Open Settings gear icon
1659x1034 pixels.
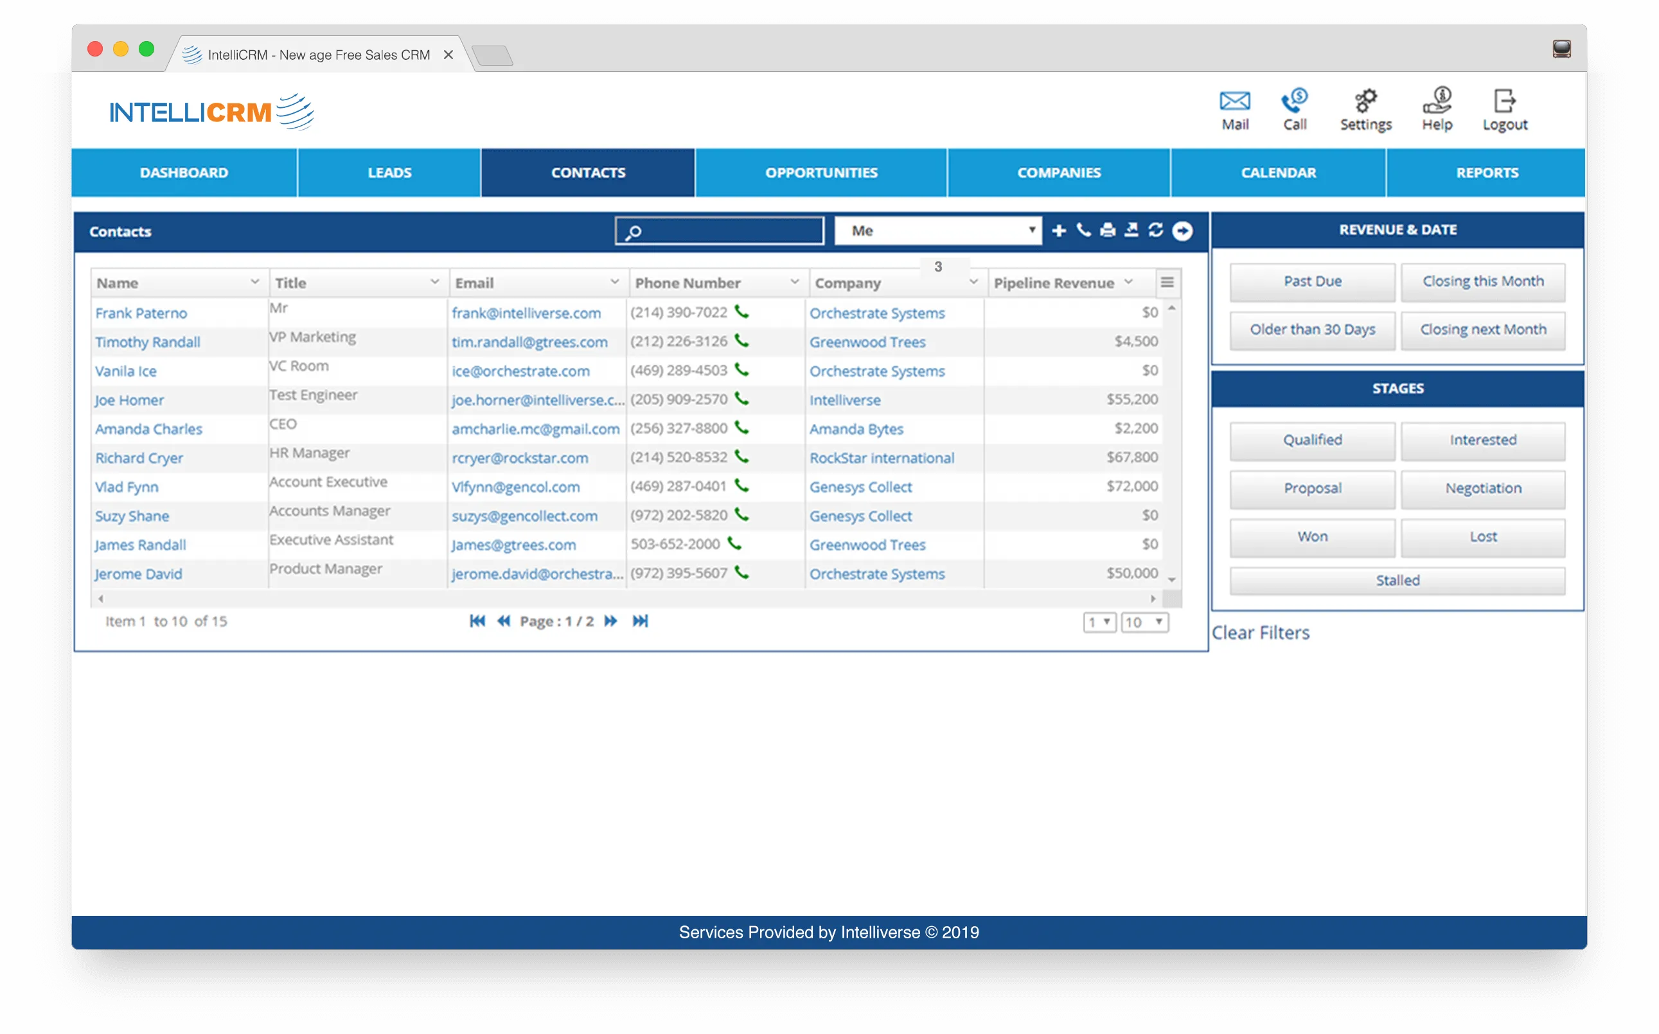point(1365,109)
